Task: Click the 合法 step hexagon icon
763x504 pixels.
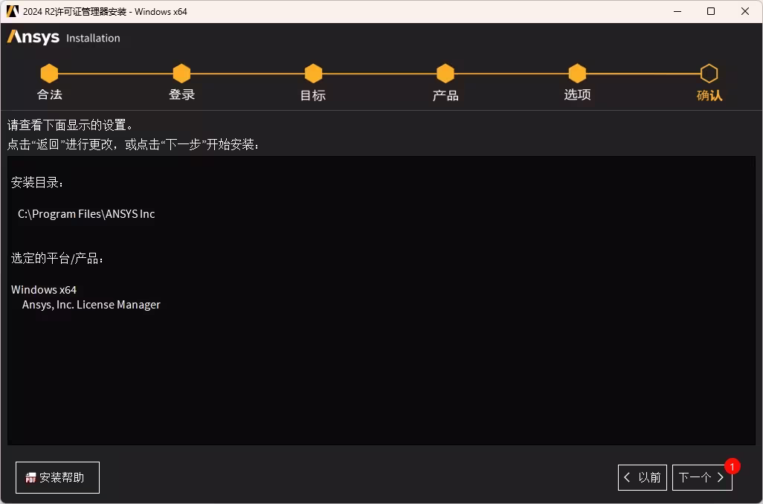Action: pos(49,74)
